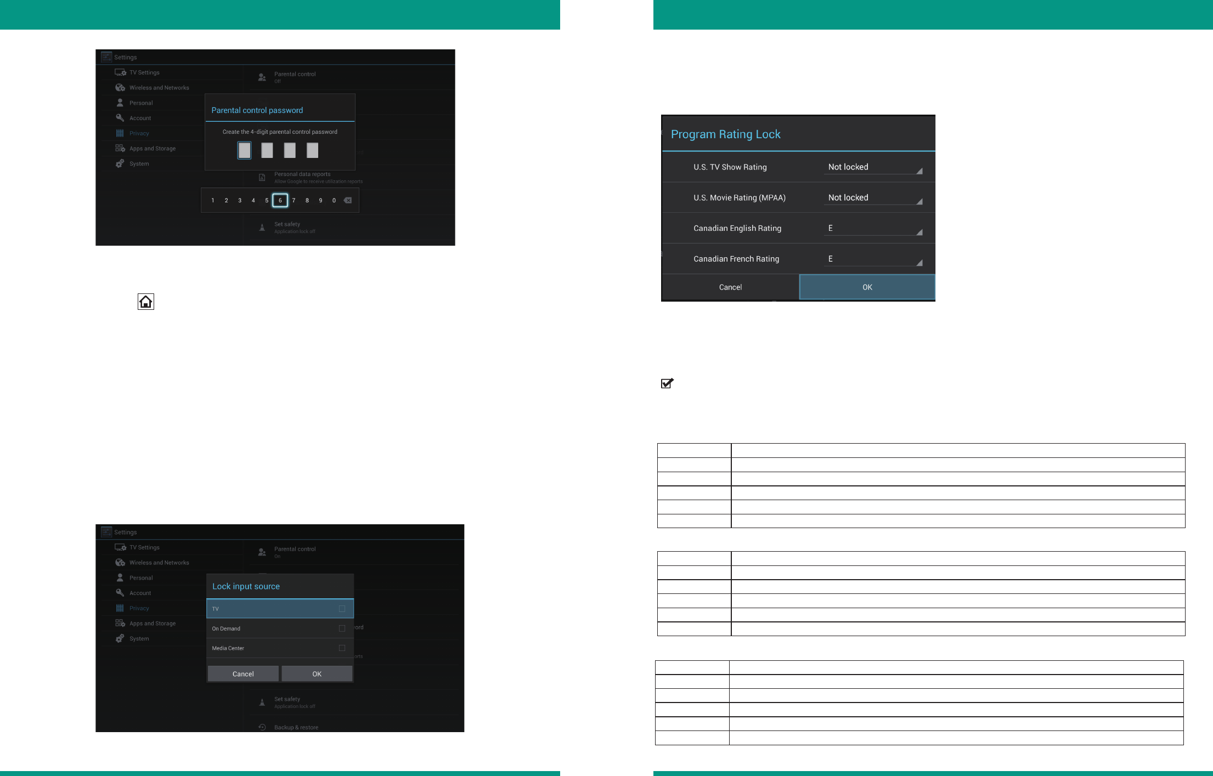Click the first password digit box
This screenshot has width=1213, height=776.
[245, 150]
